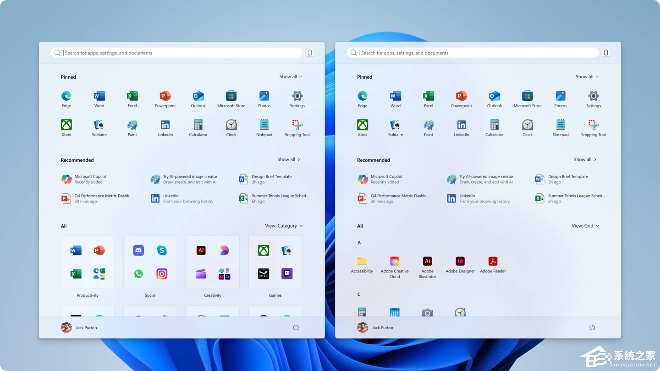Open Adobe Reader under section A
The height and width of the screenshot is (371, 660).
click(x=492, y=261)
